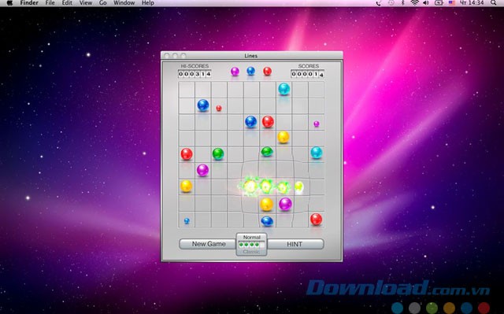This screenshot has width=504, height=314.
Task: Click the green dots mode indicator
Action: tap(251, 245)
